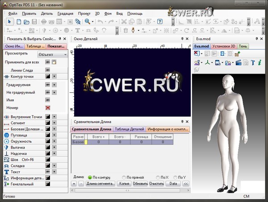Open the Градация menu

click(65, 13)
